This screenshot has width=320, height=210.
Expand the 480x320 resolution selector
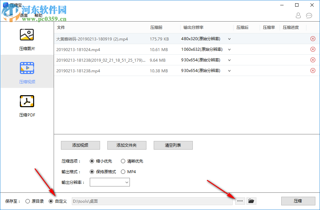[x=229, y=38]
